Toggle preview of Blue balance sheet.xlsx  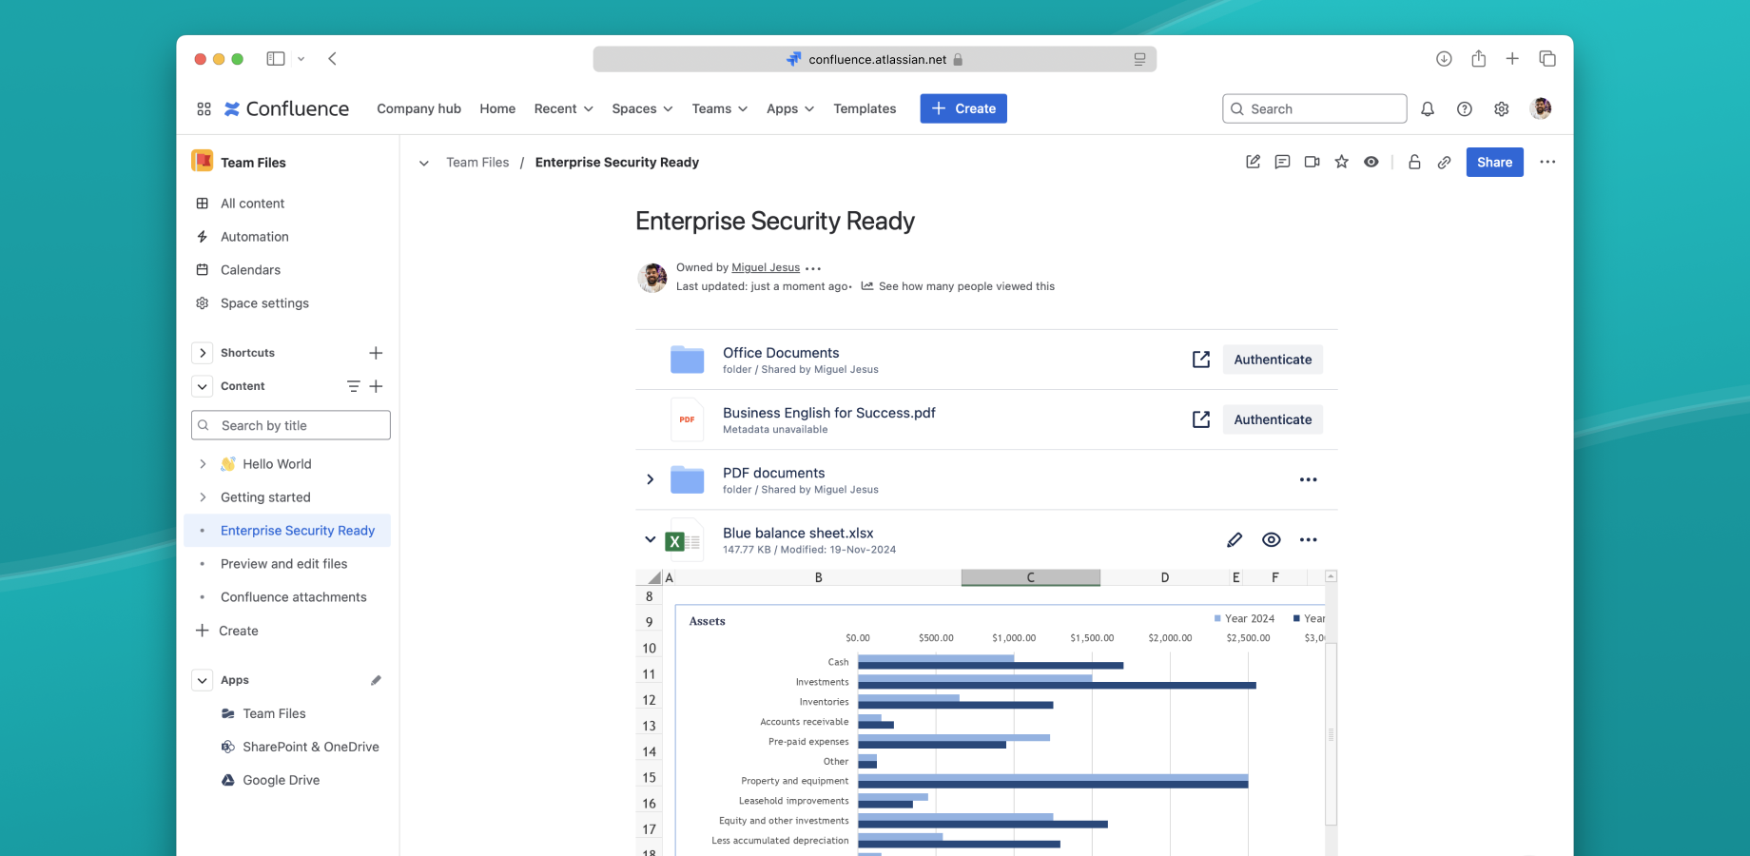(1271, 540)
